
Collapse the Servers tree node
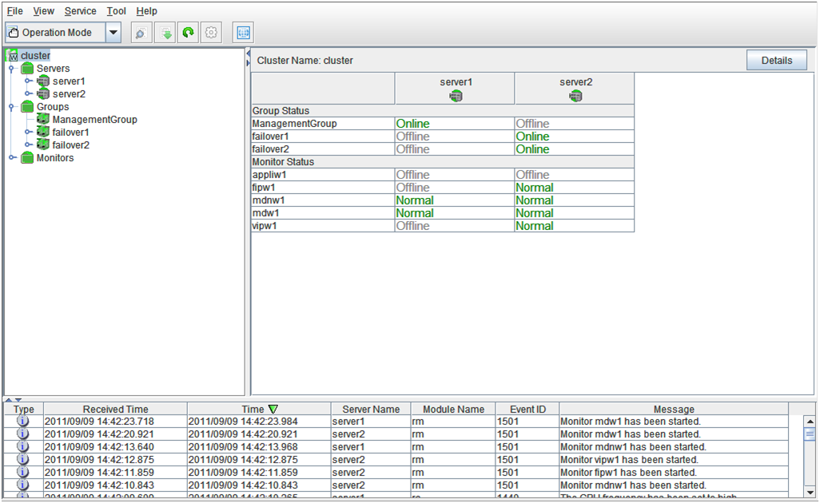click(x=11, y=69)
